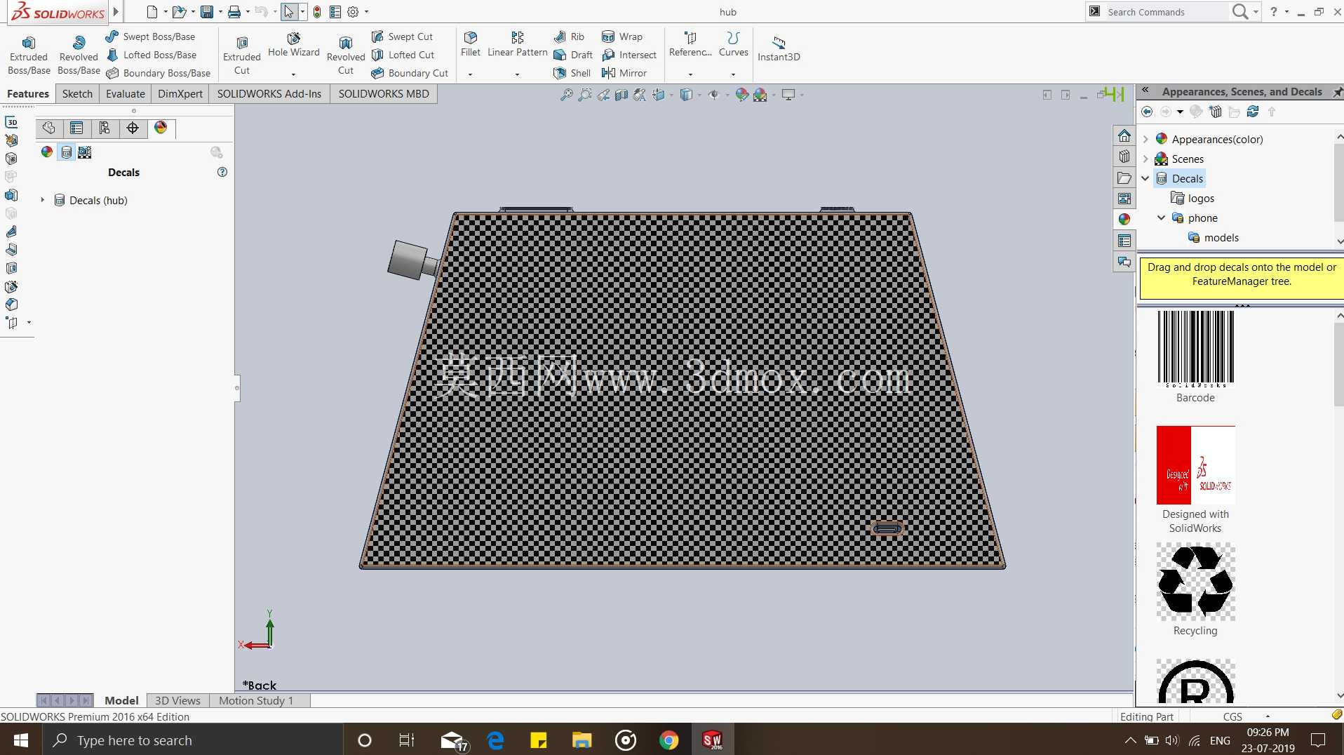This screenshot has height=755, width=1344.
Task: Select the Barcode decal thumbnail
Action: click(x=1195, y=349)
